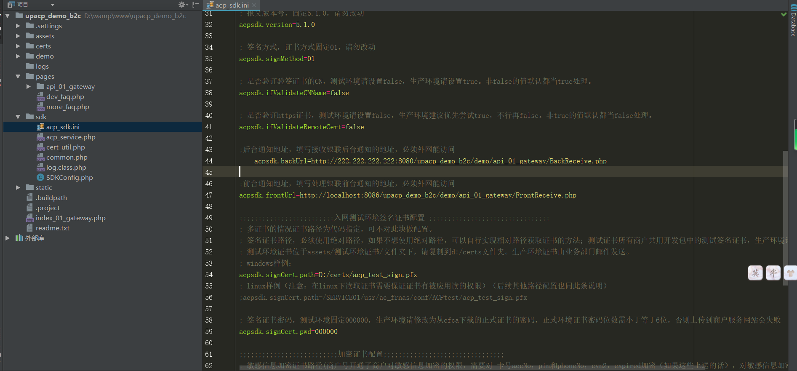Select the cert_util.php file
Screen dimensions: 797x371
click(65, 147)
